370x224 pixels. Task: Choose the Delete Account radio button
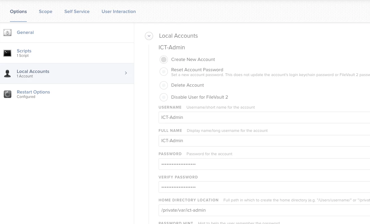click(x=164, y=85)
